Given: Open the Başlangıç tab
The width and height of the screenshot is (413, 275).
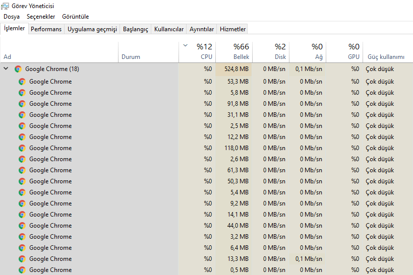Looking at the screenshot, I should point(136,29).
